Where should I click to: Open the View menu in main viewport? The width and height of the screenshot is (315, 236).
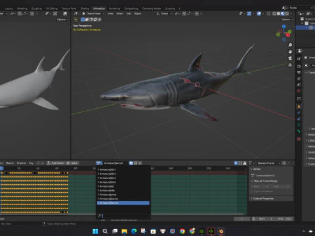click(110, 14)
